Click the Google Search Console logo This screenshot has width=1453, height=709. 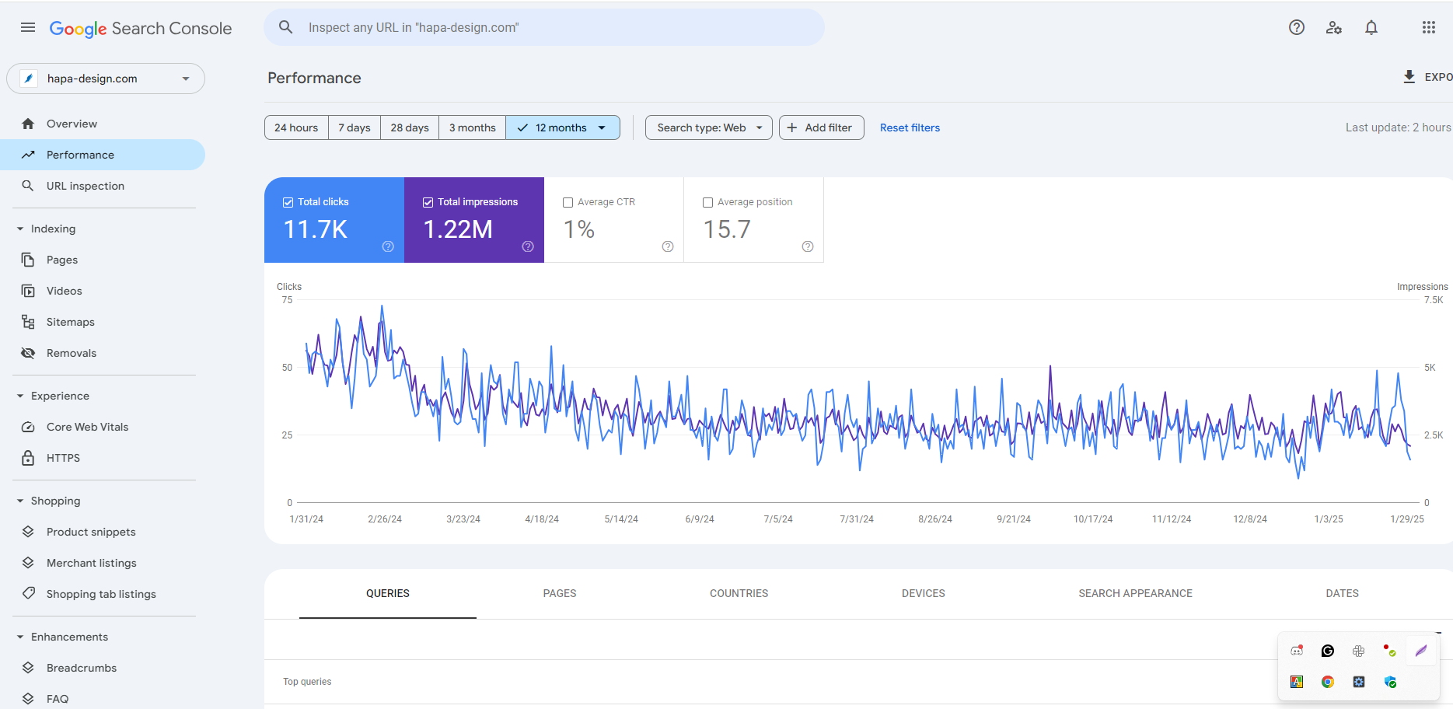click(141, 28)
